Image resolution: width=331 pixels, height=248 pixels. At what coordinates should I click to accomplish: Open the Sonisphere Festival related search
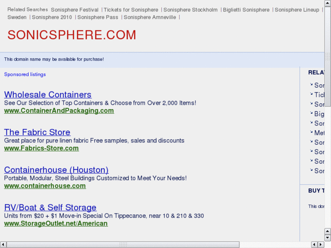coord(75,10)
